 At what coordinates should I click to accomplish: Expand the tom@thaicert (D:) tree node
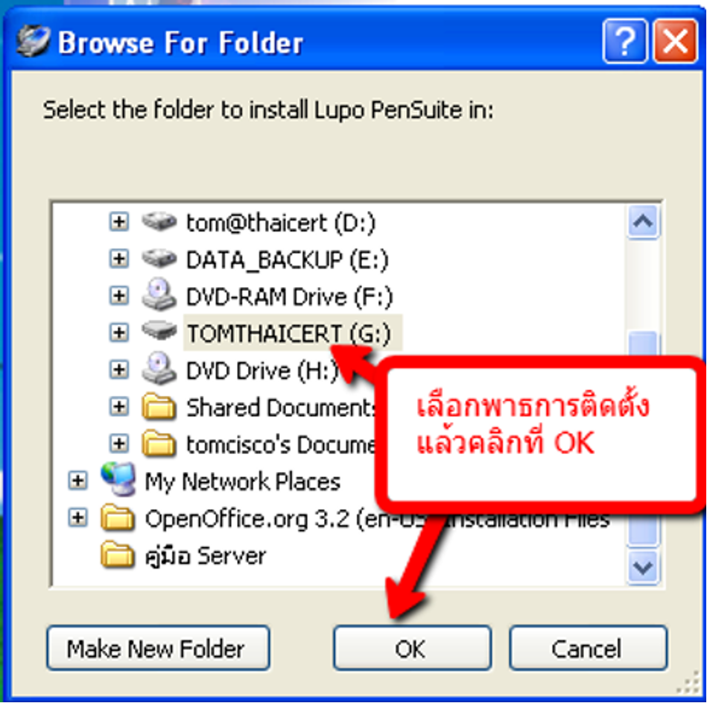tap(119, 221)
